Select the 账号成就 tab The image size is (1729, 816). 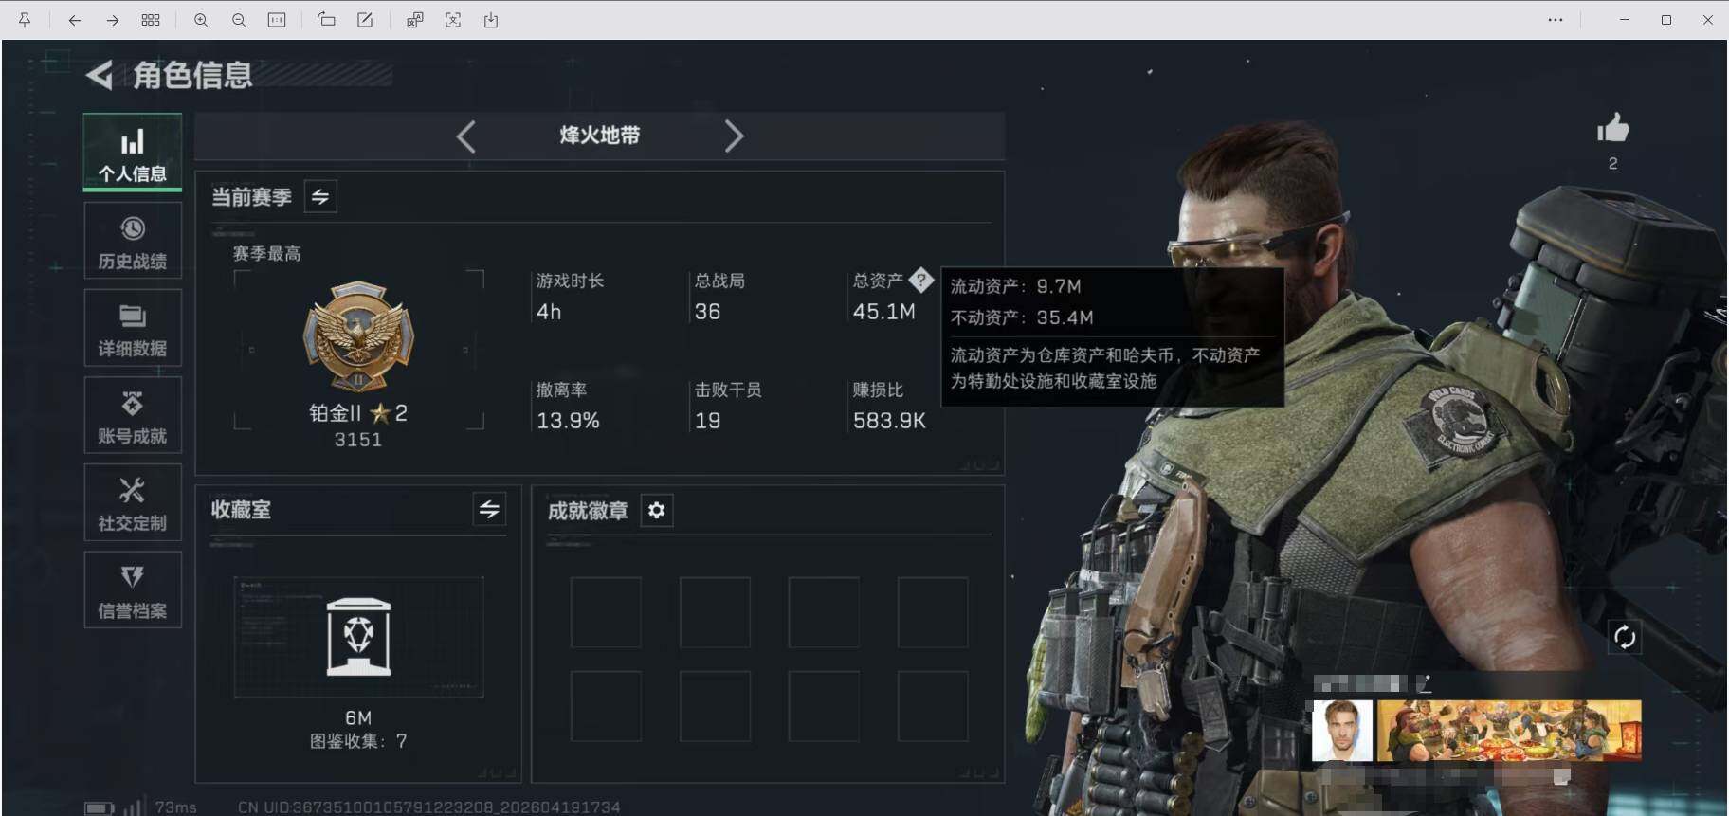pyautogui.click(x=133, y=416)
